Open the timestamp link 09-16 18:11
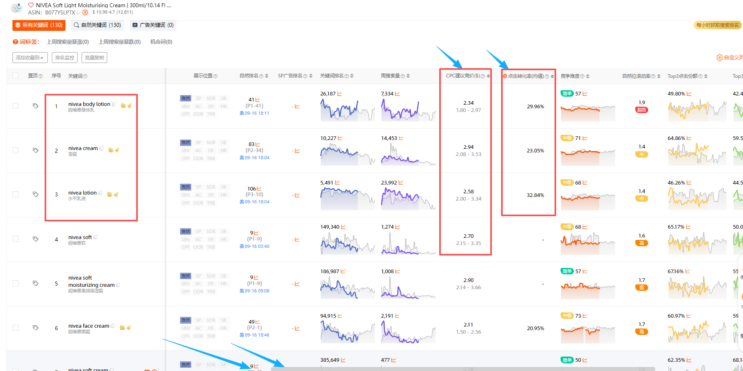Image resolution: width=743 pixels, height=371 pixels. pyautogui.click(x=257, y=113)
